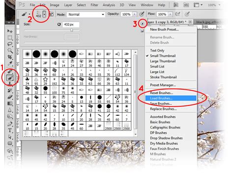Viewport: 233px width, 178px height.
Task: Select the Rectangular Marquee tool
Action: point(10,37)
